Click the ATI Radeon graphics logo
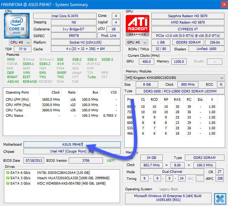 coord(138,26)
